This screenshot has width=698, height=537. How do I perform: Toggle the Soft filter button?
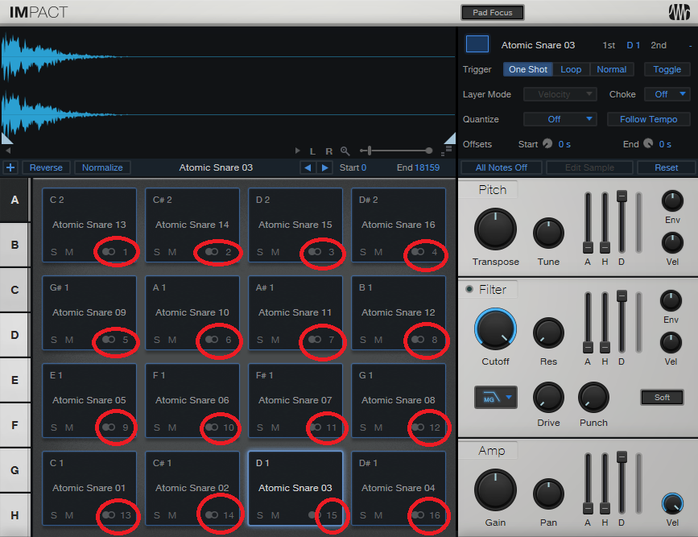662,397
